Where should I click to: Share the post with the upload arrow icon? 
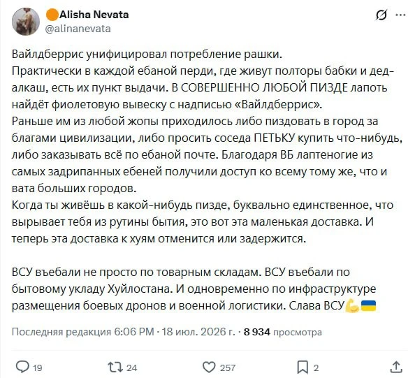396,367
